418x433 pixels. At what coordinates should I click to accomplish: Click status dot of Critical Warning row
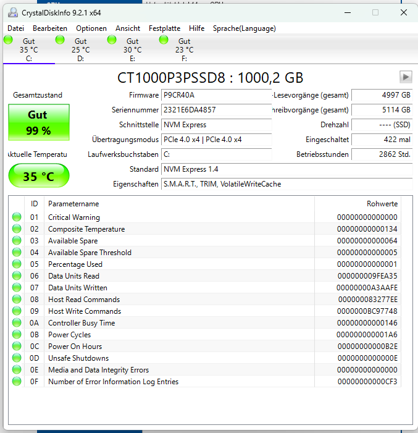point(17,217)
